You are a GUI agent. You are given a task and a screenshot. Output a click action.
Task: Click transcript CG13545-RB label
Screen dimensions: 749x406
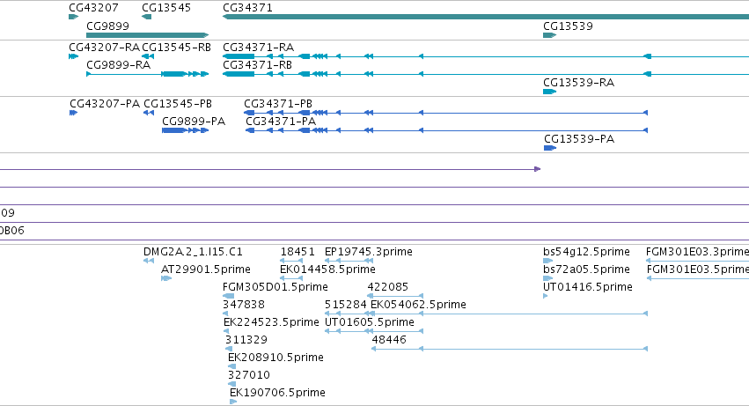point(176,48)
